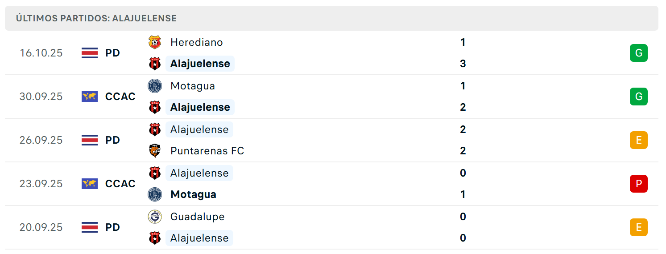Click the Puntarenas FC team logo
This screenshot has width=666, height=254.
pos(155,151)
